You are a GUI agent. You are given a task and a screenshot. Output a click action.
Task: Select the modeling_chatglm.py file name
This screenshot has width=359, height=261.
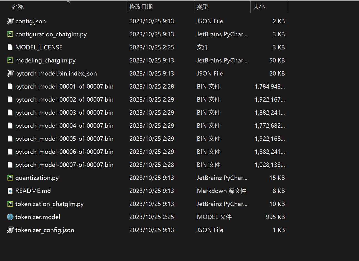[x=46, y=60]
